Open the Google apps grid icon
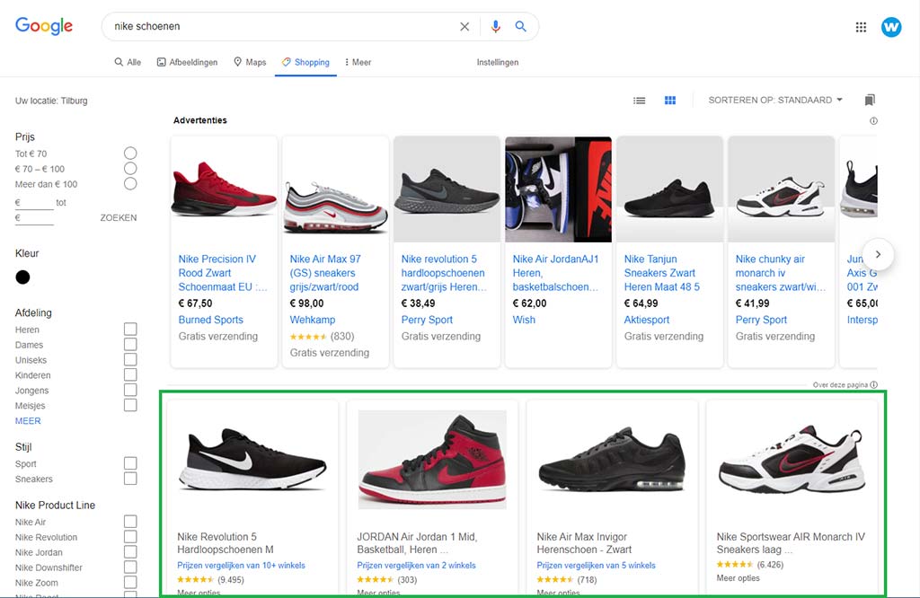The height and width of the screenshot is (598, 920). (x=861, y=27)
